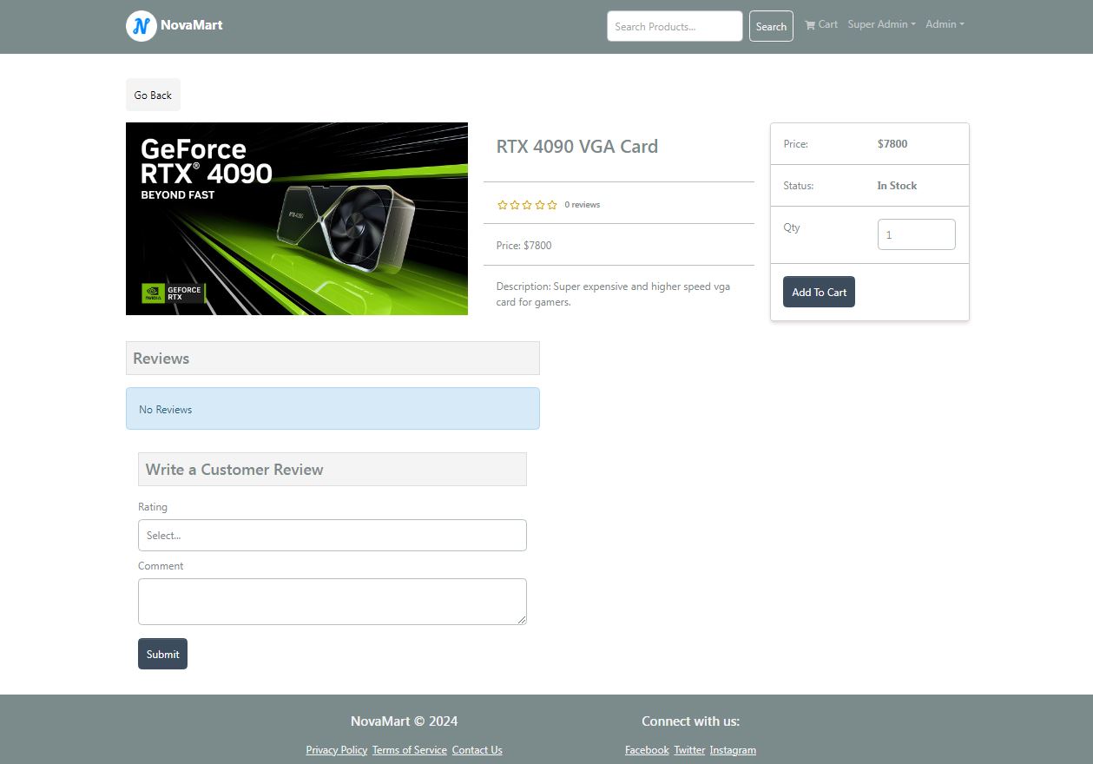
Task: Click the NovaMart N logo icon
Action: tap(141, 26)
